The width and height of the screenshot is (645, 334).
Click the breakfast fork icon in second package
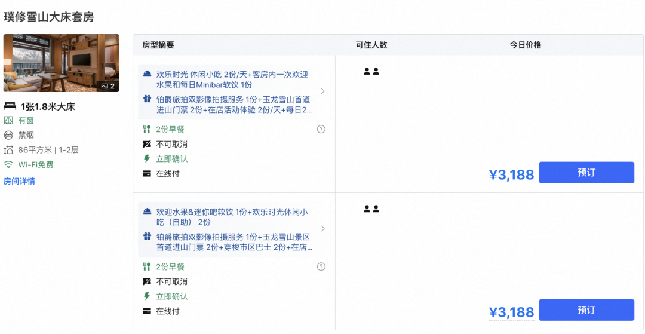click(147, 267)
